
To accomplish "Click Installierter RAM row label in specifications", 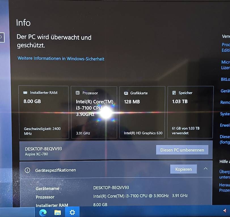I will tap(52, 205).
